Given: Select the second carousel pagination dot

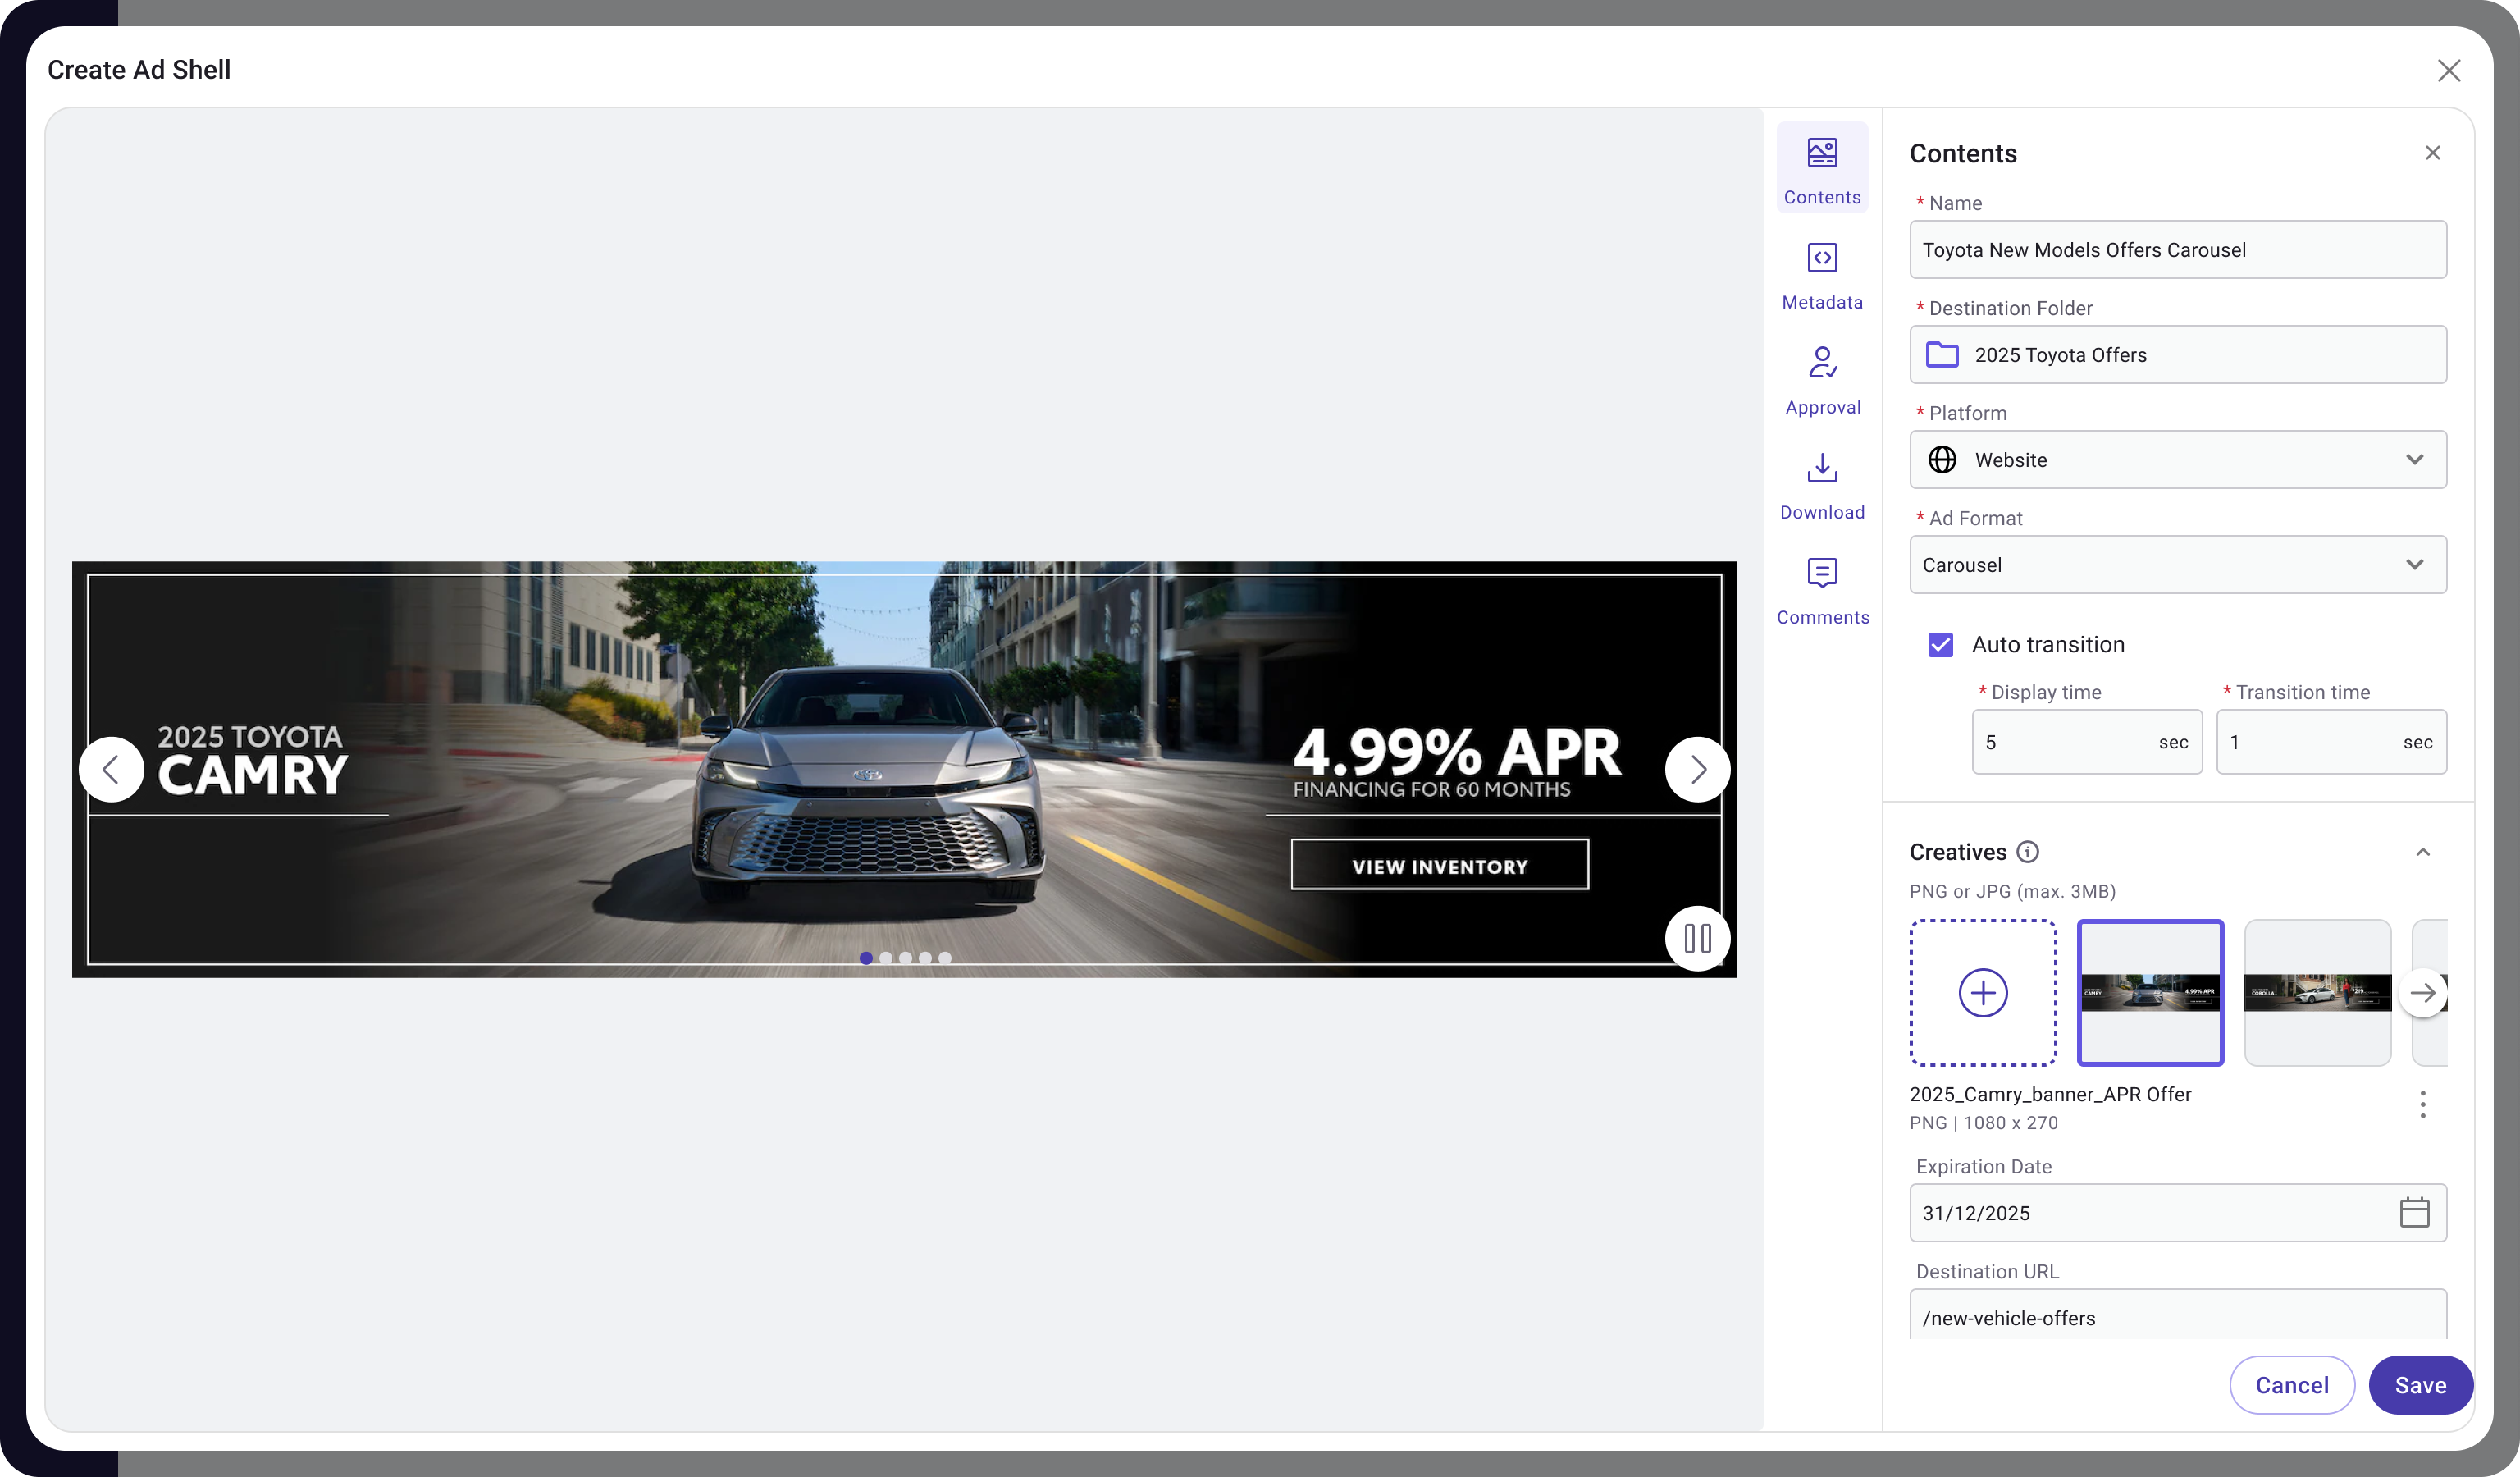Looking at the screenshot, I should pyautogui.click(x=885, y=958).
